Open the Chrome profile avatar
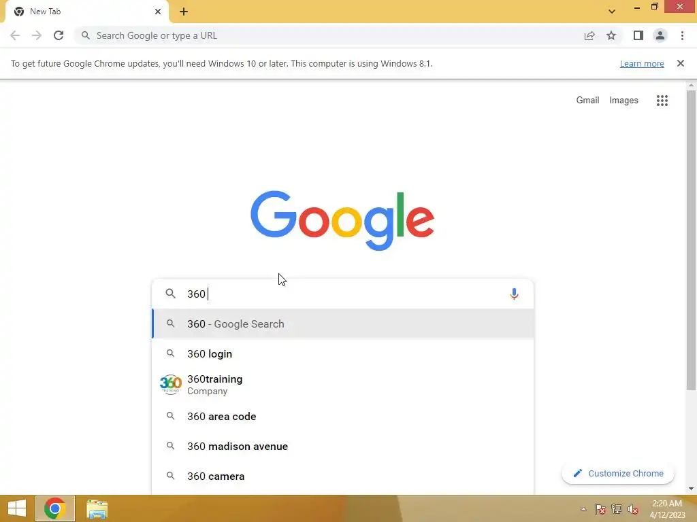The image size is (697, 522). click(660, 35)
